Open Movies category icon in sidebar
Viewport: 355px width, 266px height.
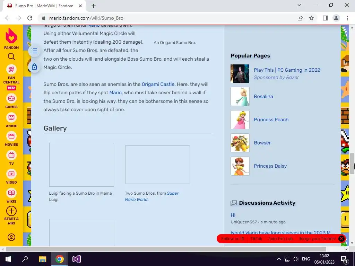[11, 136]
